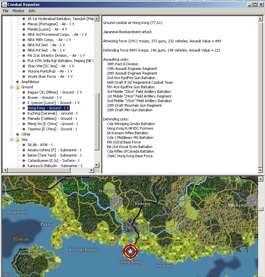Open the Monitor menu
Screen dimensions: 265x277
pos(18,11)
